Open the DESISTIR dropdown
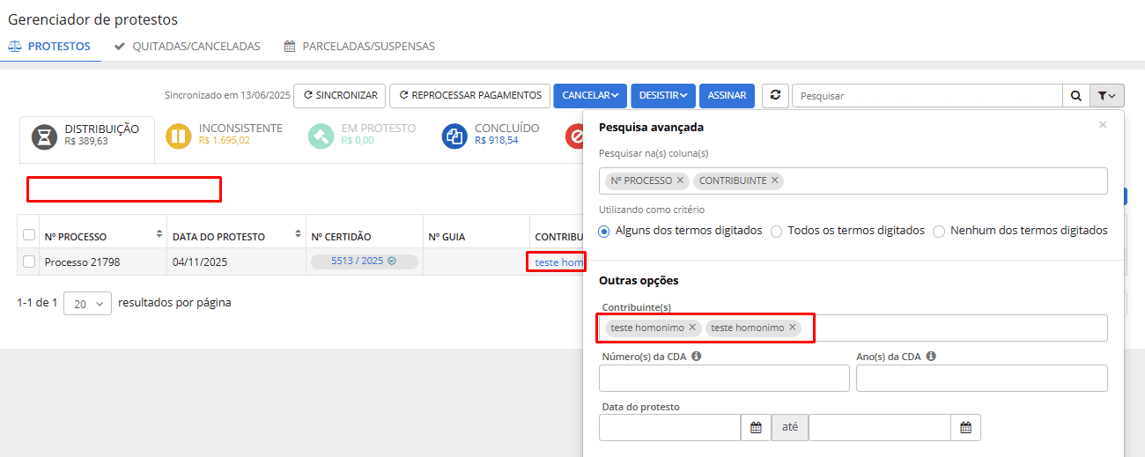 pyautogui.click(x=663, y=95)
